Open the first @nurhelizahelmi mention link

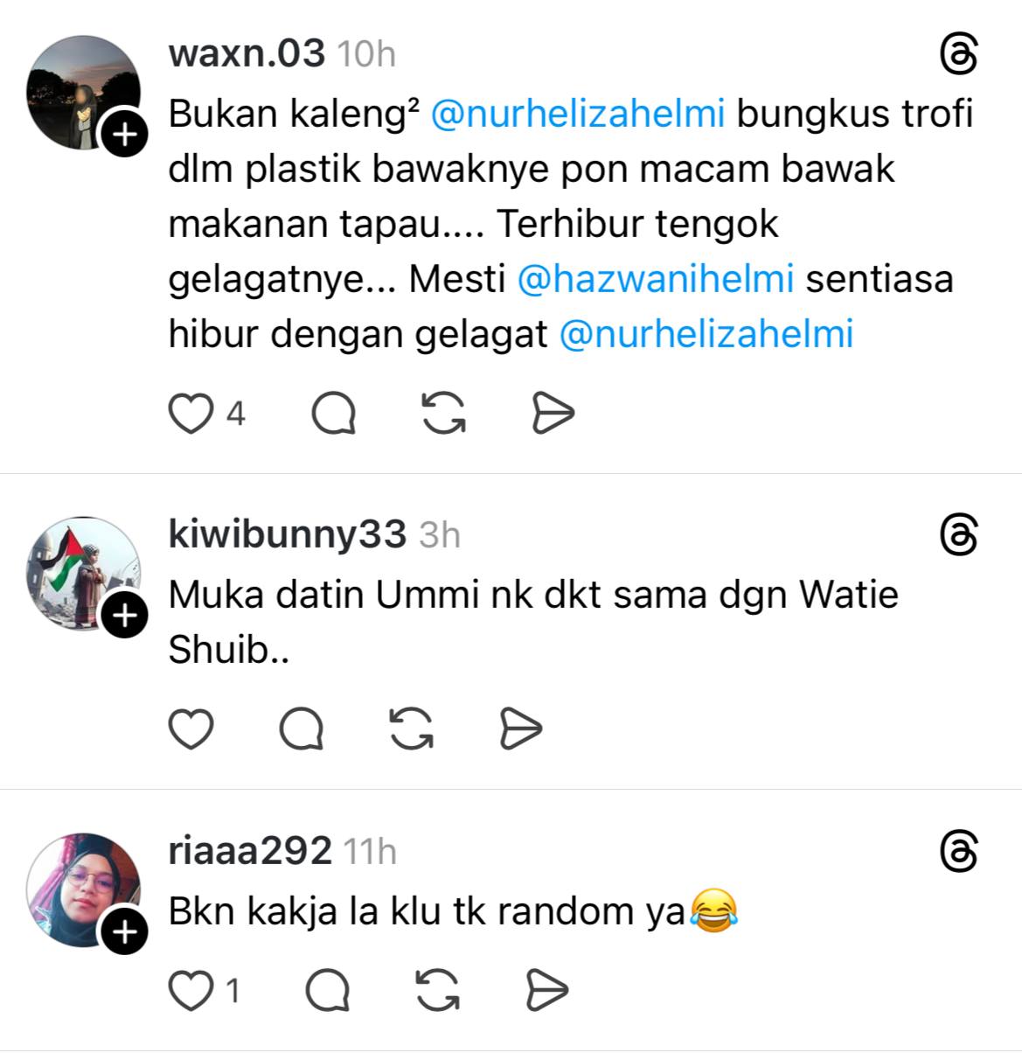pyautogui.click(x=578, y=115)
